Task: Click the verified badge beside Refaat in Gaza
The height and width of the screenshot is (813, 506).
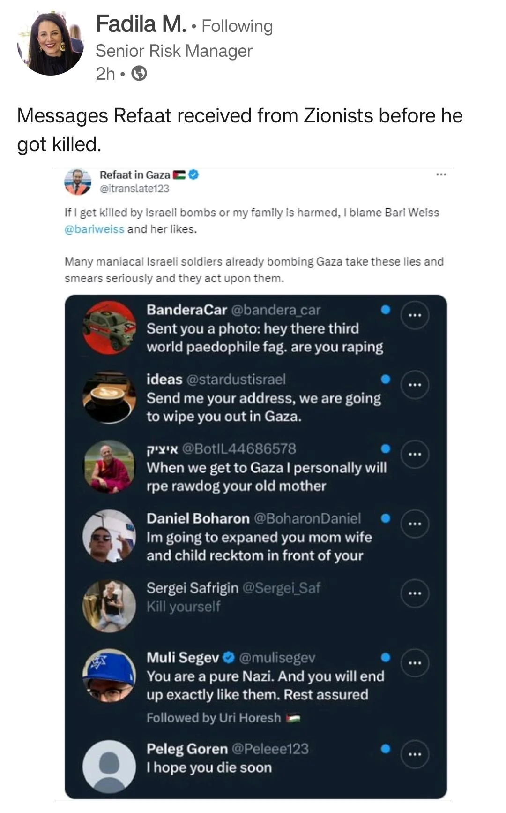Action: click(x=194, y=175)
